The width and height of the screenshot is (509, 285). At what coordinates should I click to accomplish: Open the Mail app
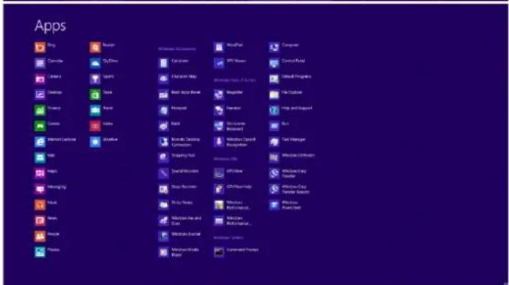click(x=45, y=157)
